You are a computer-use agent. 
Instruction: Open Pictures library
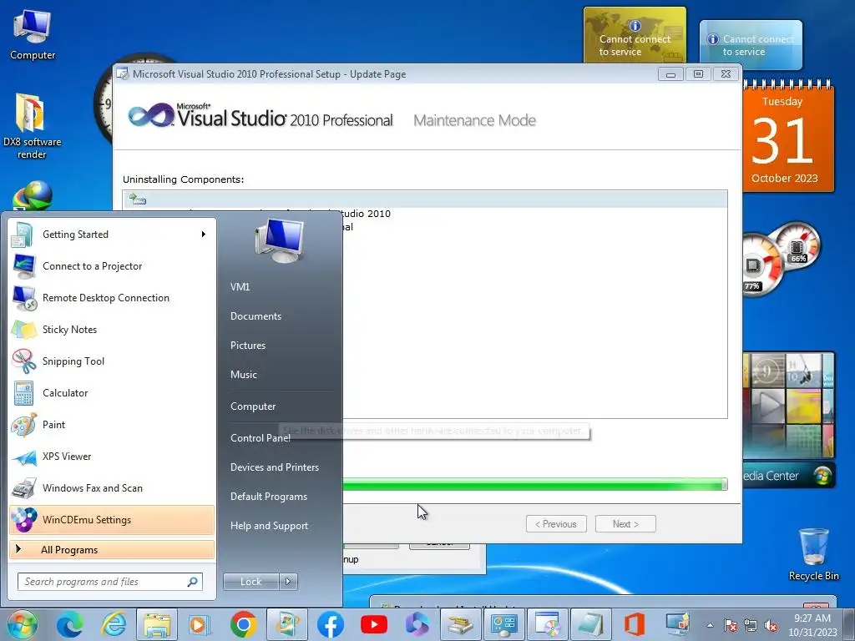point(247,346)
